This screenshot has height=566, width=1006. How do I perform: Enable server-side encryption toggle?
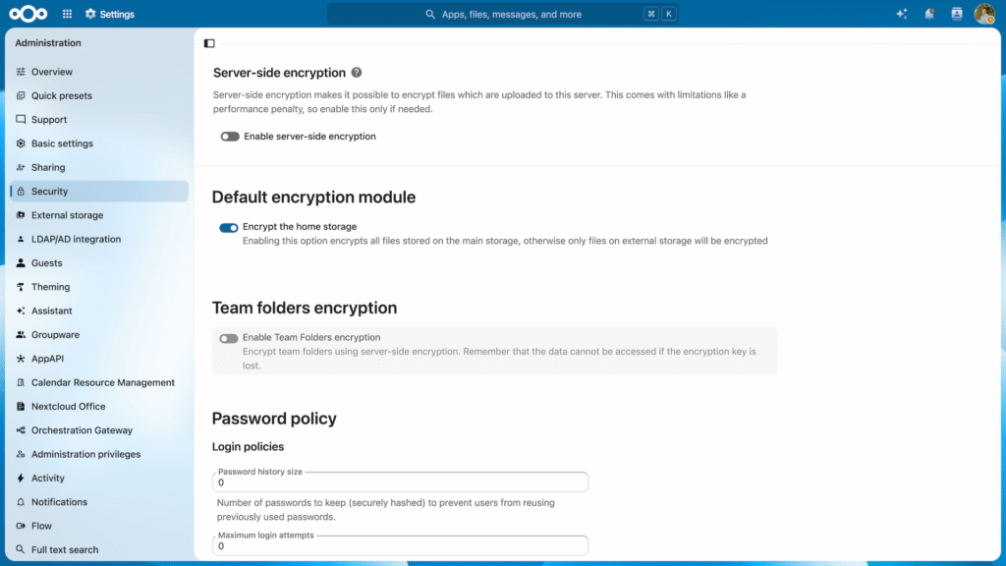tap(230, 136)
